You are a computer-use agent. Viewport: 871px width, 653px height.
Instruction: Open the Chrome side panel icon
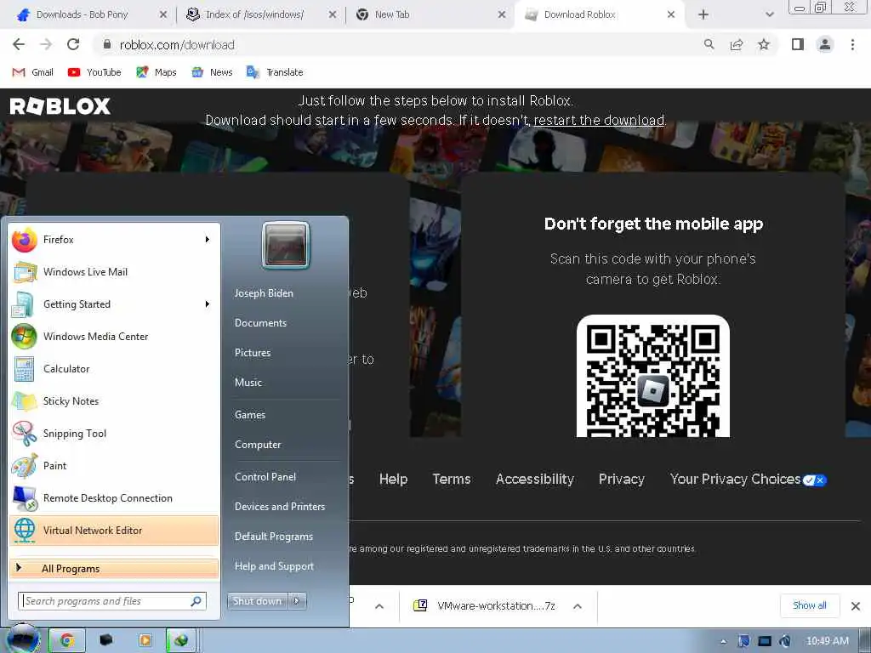(798, 44)
